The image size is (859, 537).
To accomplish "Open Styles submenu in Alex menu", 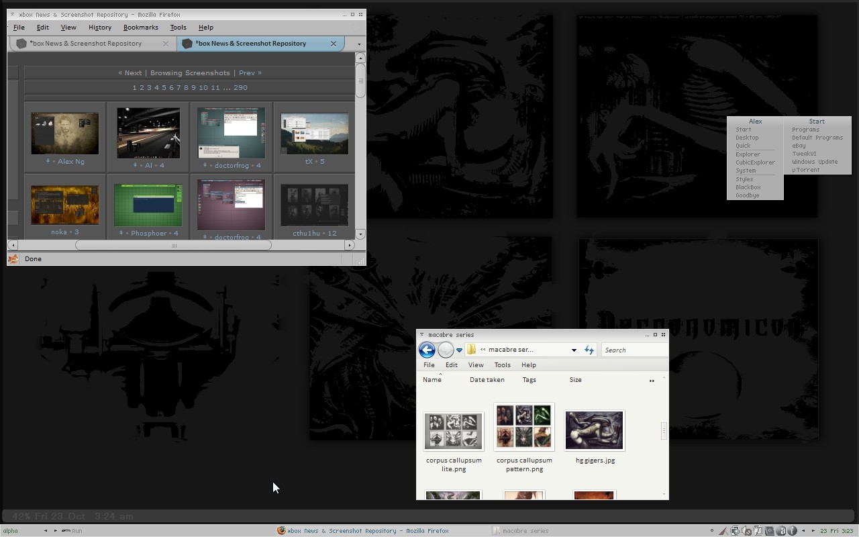I will 744,179.
